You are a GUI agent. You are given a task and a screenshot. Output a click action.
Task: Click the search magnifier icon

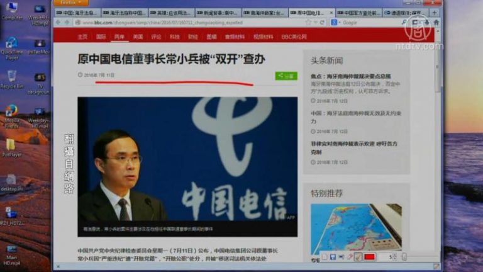point(404,23)
